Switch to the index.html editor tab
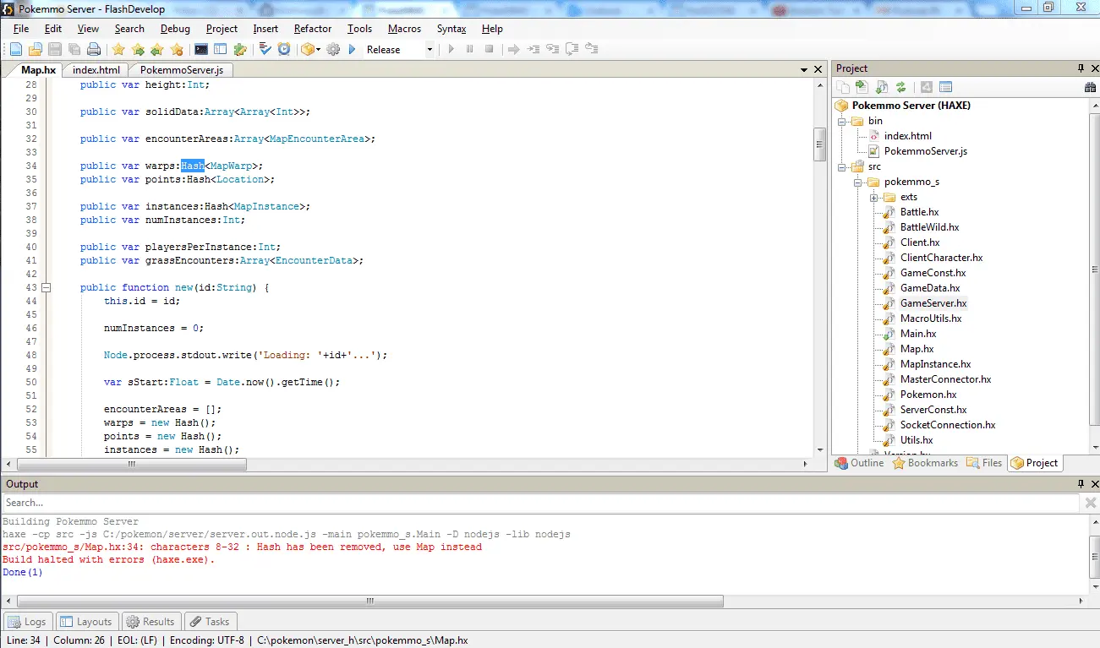 pos(96,70)
